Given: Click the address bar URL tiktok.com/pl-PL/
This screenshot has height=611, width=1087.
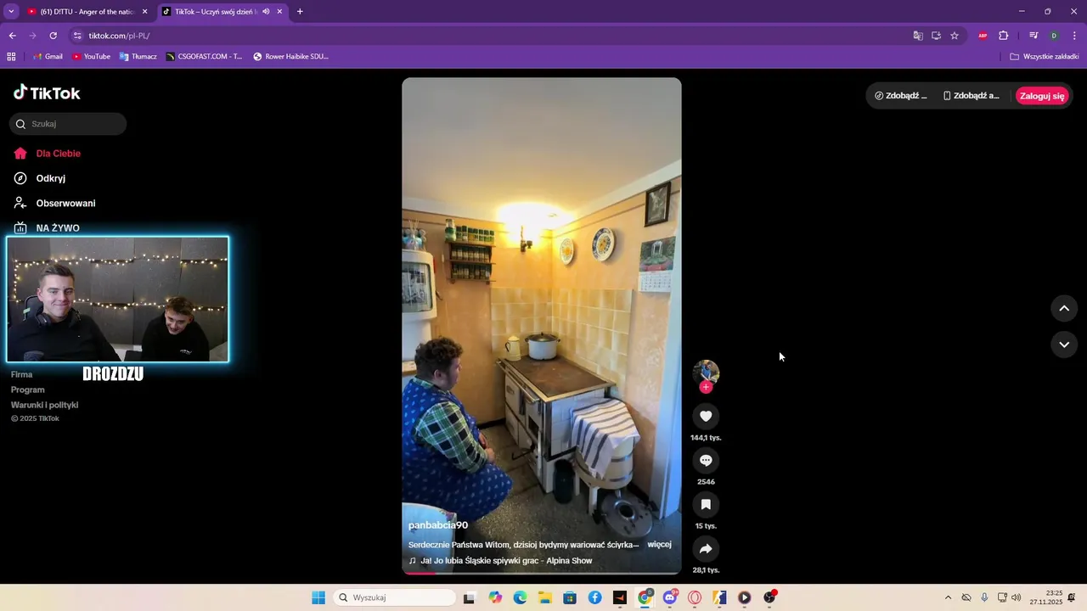Looking at the screenshot, I should click(x=119, y=36).
